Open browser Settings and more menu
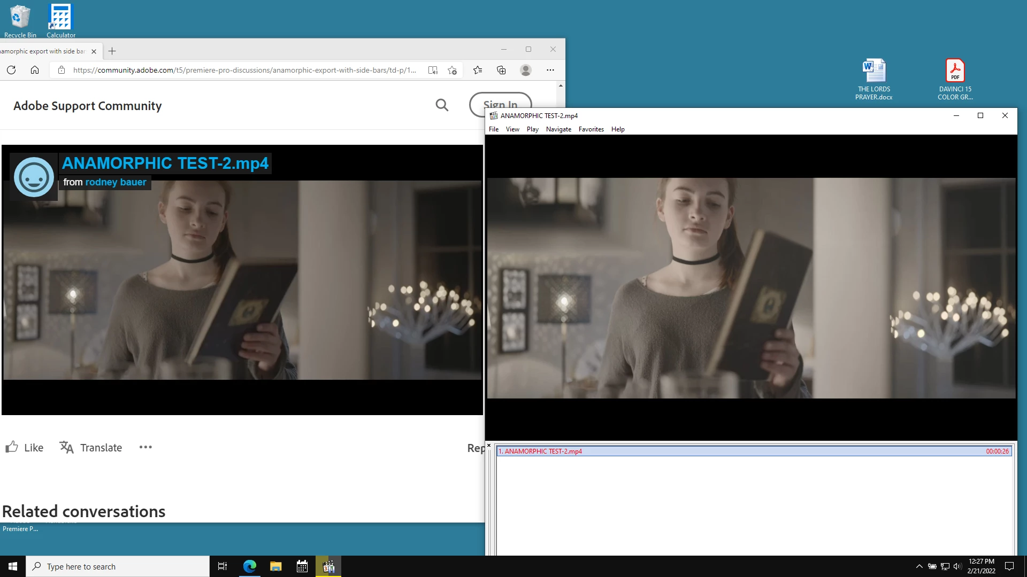Viewport: 1027px width, 577px height. (x=550, y=70)
